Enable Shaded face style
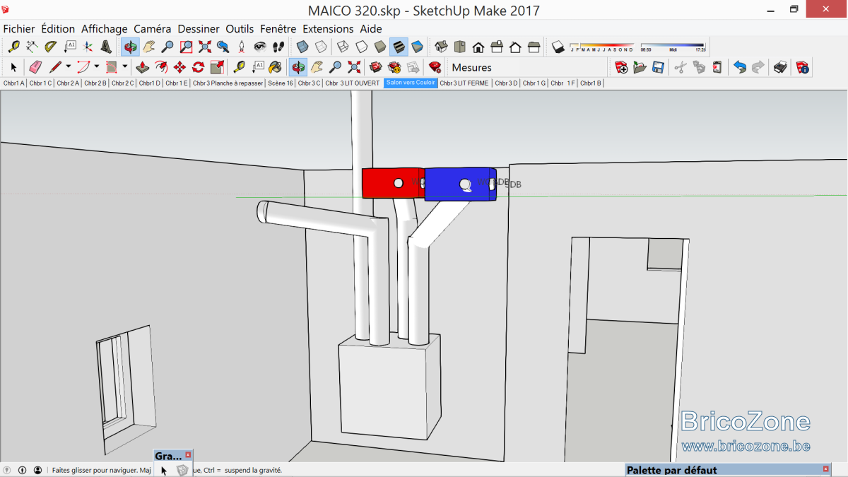This screenshot has height=477, width=848. pyautogui.click(x=380, y=47)
